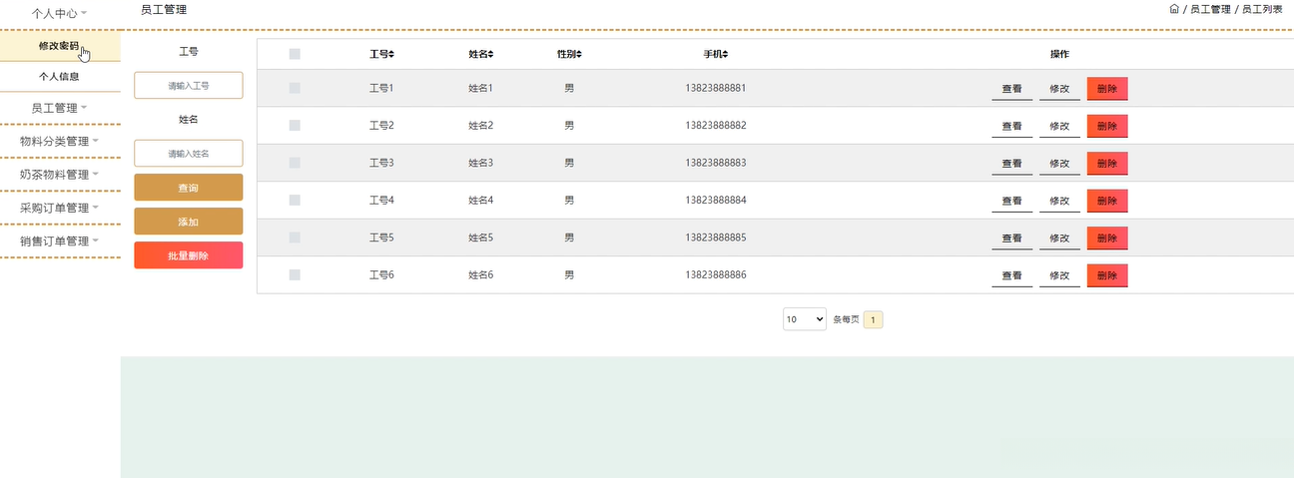Click the 查询 search button
1294x478 pixels.
coord(189,188)
